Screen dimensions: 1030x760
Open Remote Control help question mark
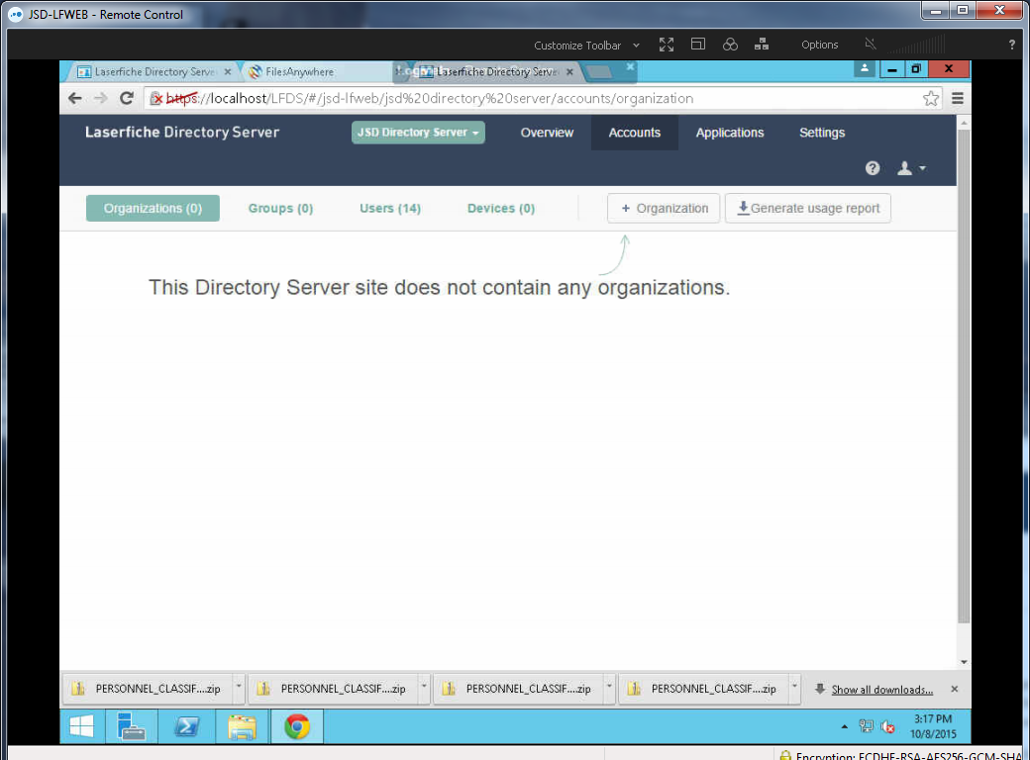(x=1011, y=45)
